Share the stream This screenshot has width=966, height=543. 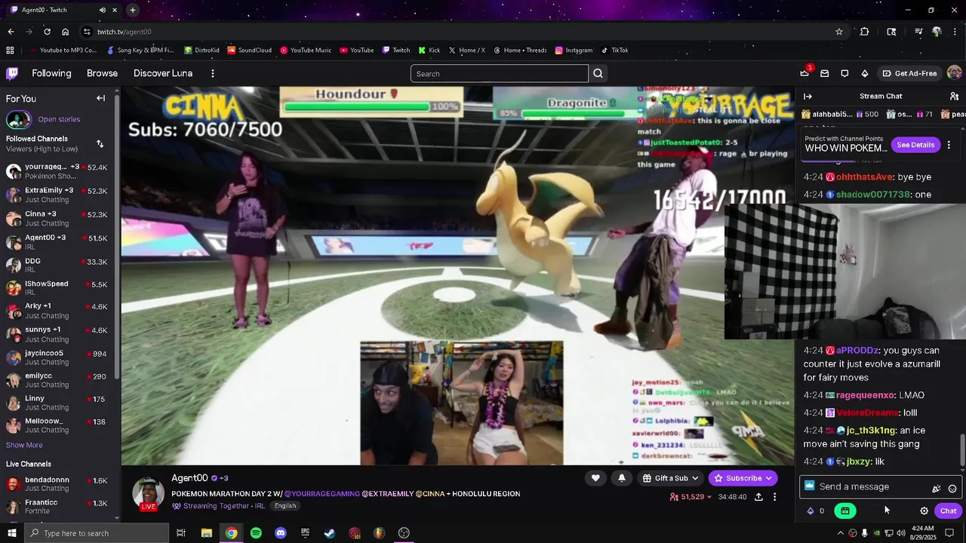pyautogui.click(x=758, y=497)
